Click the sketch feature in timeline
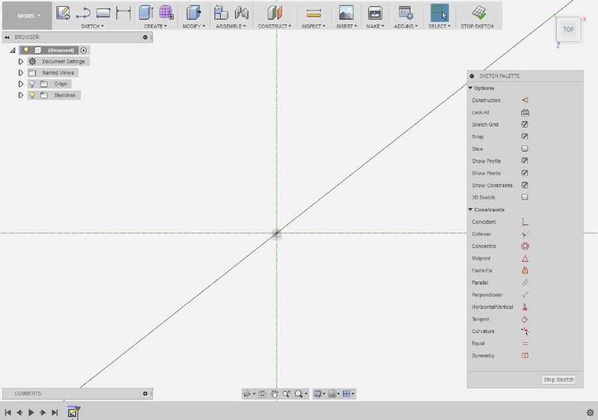The width and height of the screenshot is (598, 420). point(72,412)
